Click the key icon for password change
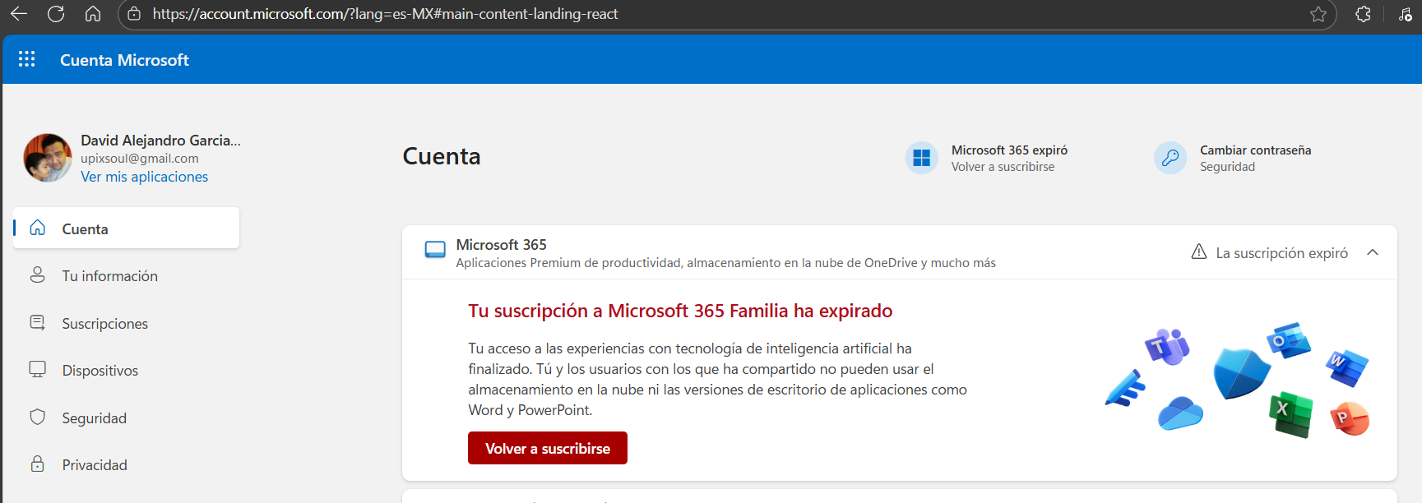This screenshot has height=503, width=1422. [1170, 158]
